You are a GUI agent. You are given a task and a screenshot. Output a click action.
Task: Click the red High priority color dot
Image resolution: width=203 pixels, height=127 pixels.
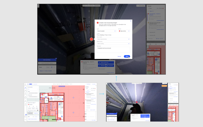point(119,31)
